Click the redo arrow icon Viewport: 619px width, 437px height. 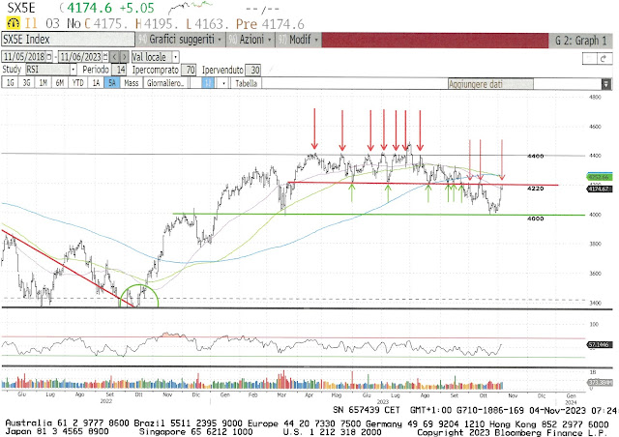[604, 59]
